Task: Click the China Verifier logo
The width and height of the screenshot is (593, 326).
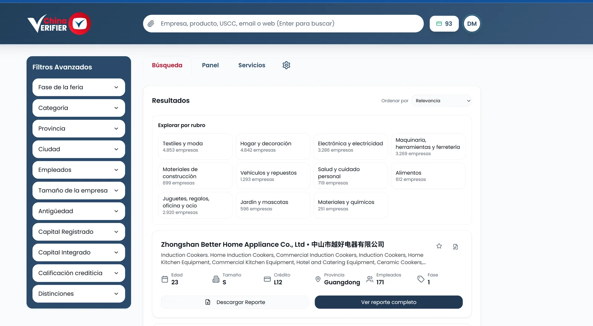Action: (x=59, y=24)
